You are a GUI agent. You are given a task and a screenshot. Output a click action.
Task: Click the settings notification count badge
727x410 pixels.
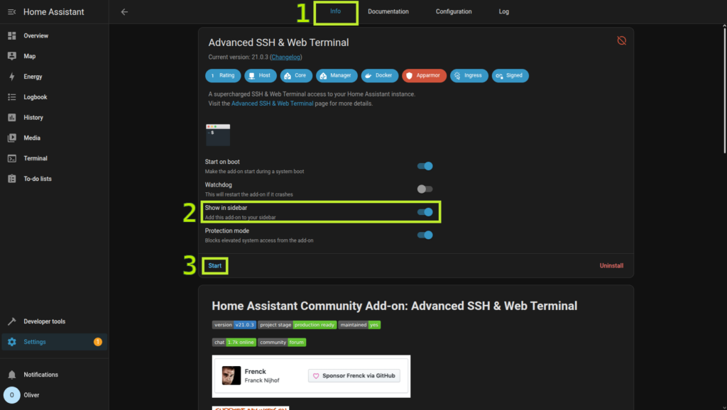[98, 342]
